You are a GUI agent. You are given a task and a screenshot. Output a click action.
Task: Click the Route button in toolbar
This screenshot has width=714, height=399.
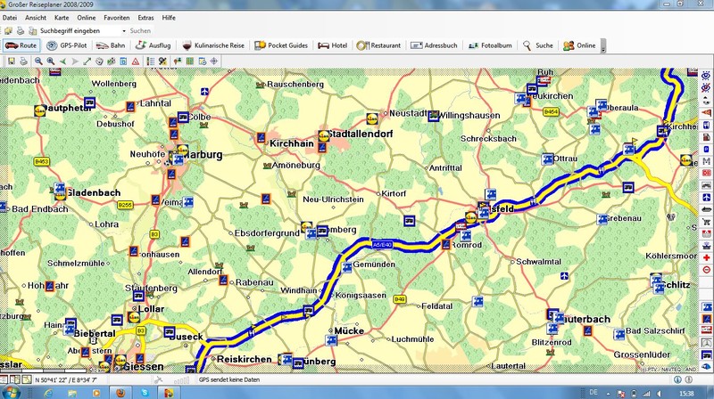click(x=21, y=45)
